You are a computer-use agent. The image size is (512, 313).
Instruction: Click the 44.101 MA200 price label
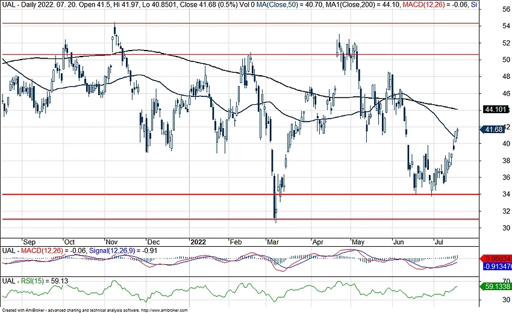(x=496, y=110)
